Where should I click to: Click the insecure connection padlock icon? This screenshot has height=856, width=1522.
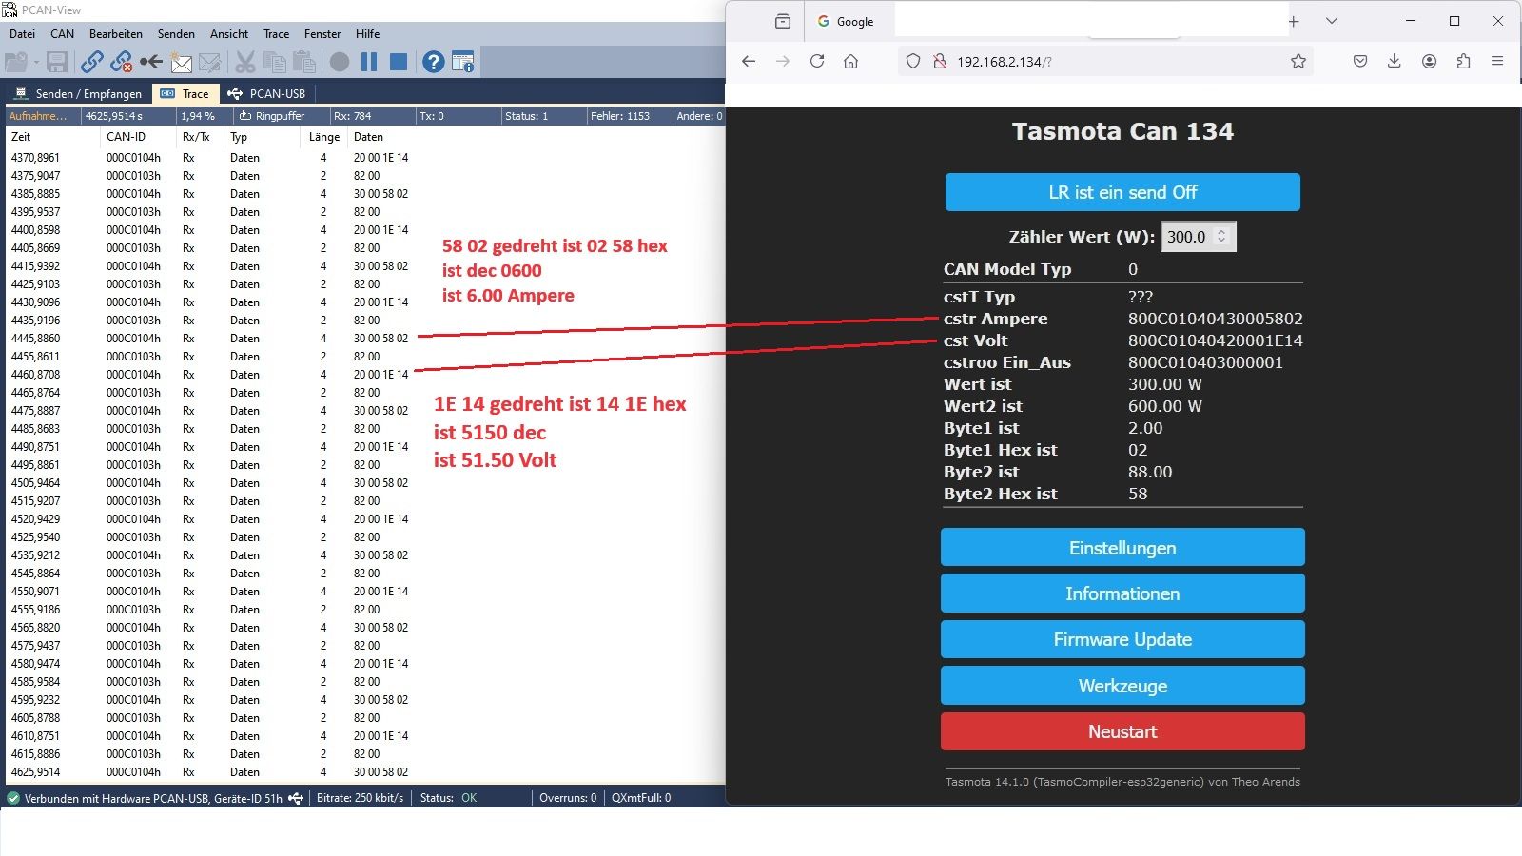pos(940,61)
